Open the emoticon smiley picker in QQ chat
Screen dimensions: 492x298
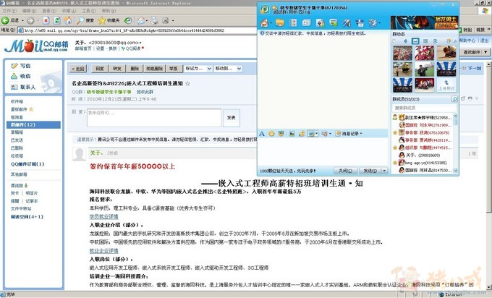pos(271,134)
